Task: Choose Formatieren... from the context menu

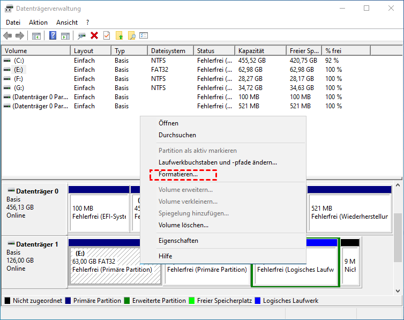Action: coord(178,174)
